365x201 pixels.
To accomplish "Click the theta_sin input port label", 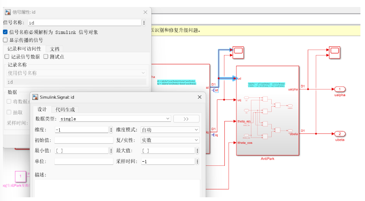I will [244, 121].
